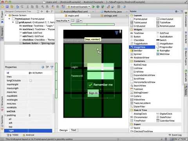Image resolution: width=188 pixels, height=141 pixels.
Task: Click the id property value field
Action: point(40,73)
